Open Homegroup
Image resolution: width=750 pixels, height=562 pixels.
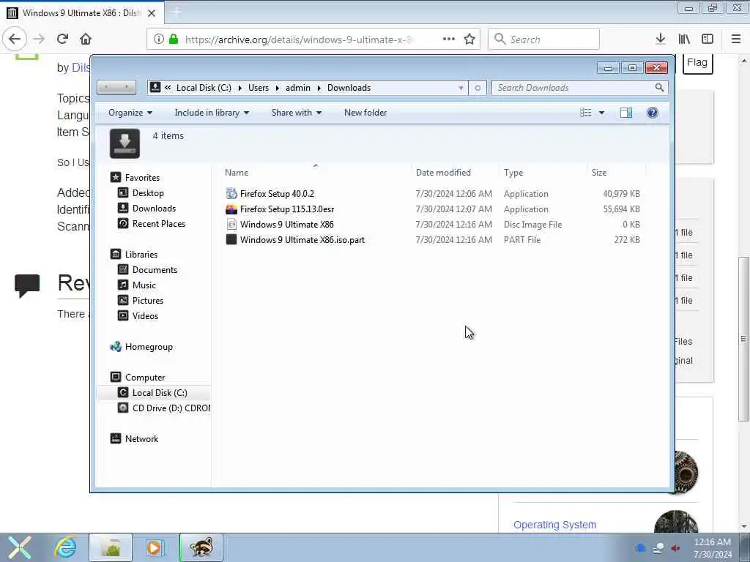(x=148, y=347)
